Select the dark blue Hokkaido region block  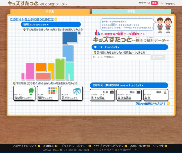click(70, 38)
